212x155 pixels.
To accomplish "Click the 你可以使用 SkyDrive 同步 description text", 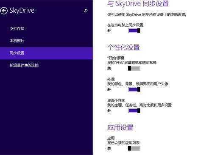I will pos(147,14).
